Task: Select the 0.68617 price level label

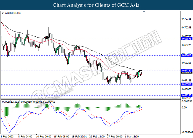Action: [187, 55]
